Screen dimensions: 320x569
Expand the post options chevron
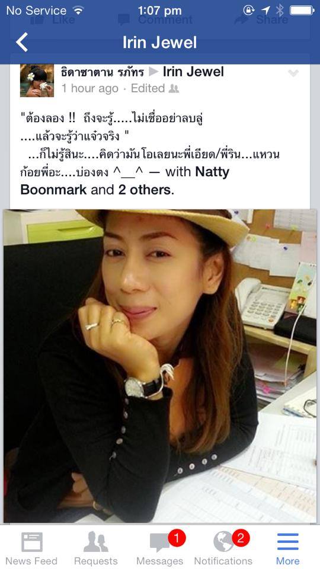pyautogui.click(x=293, y=73)
